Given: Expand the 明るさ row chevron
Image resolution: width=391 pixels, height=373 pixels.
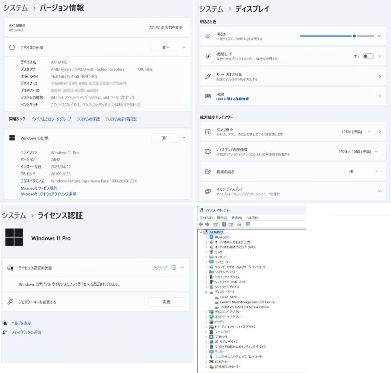Looking at the screenshot, I should [x=380, y=36].
